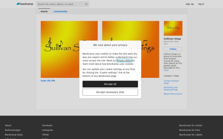
Task: Open Streaming and Download help
Action: 171,89
